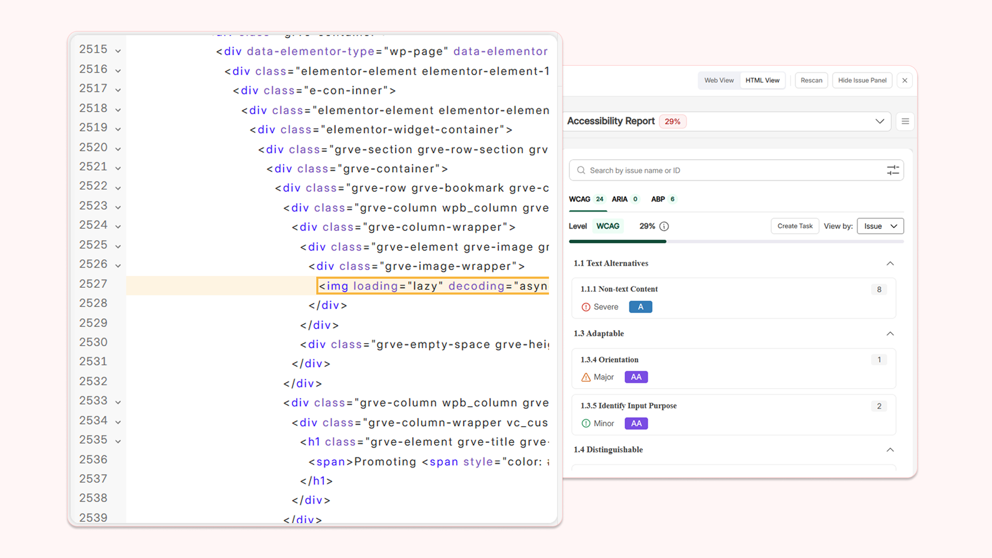Viewport: 992px width, 558px height.
Task: Fold code at line 2519
Action: pos(118,129)
